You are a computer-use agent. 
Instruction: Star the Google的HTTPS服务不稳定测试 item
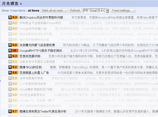click(3, 51)
